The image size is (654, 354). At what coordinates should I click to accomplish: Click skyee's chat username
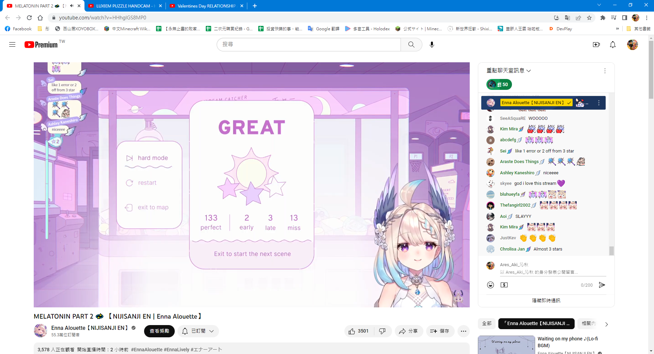click(506, 183)
